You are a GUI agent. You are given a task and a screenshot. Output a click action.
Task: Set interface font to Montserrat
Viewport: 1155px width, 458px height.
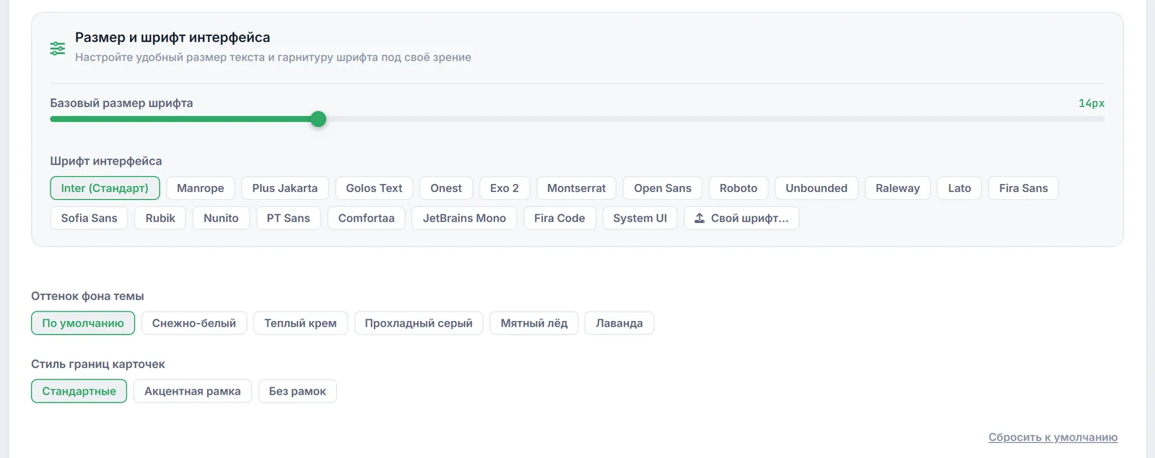click(x=577, y=188)
